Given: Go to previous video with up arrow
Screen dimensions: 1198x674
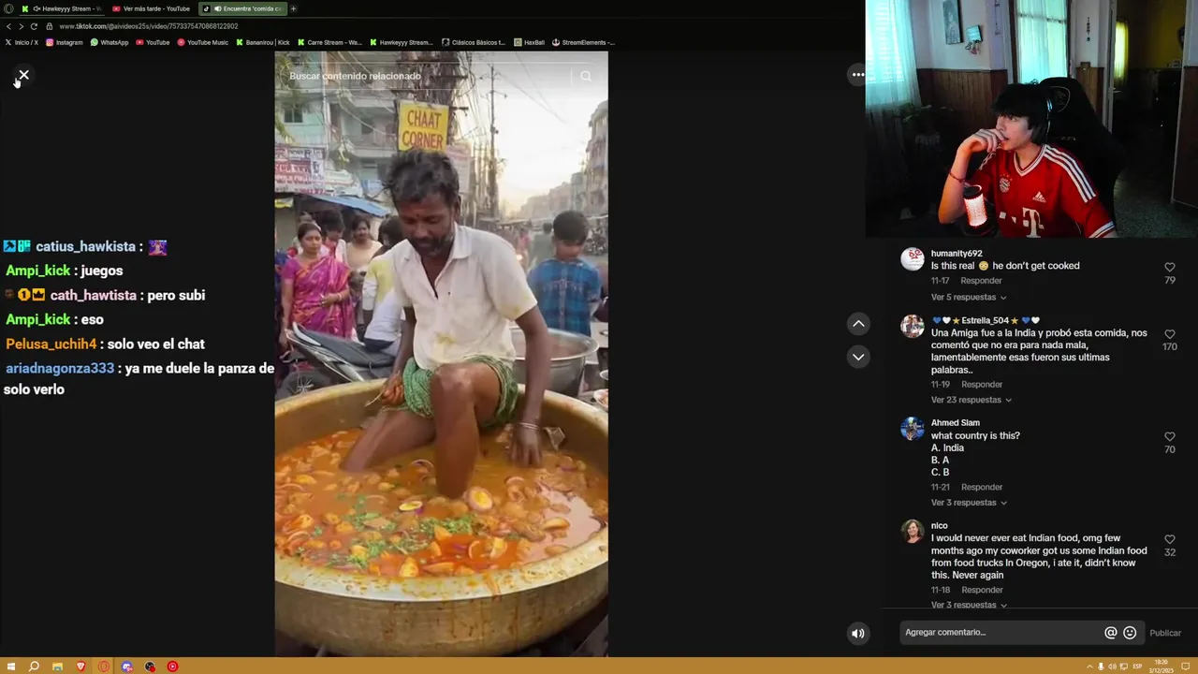Looking at the screenshot, I should click(x=858, y=324).
